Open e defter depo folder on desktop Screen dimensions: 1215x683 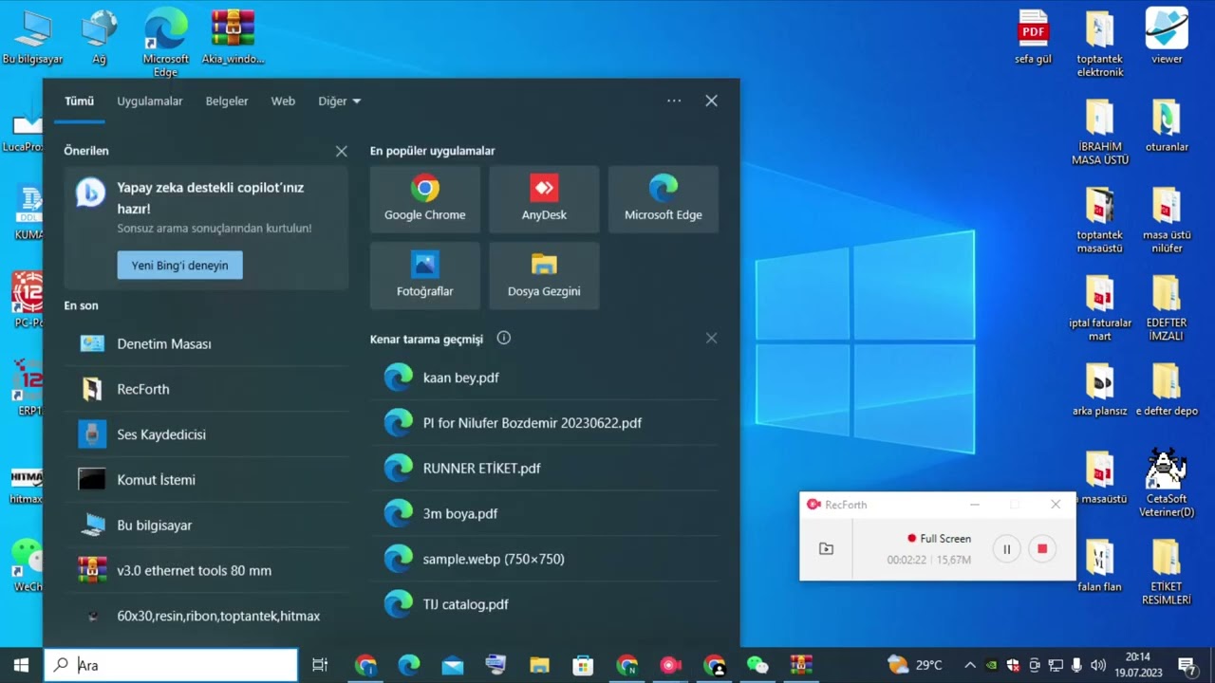(x=1167, y=389)
